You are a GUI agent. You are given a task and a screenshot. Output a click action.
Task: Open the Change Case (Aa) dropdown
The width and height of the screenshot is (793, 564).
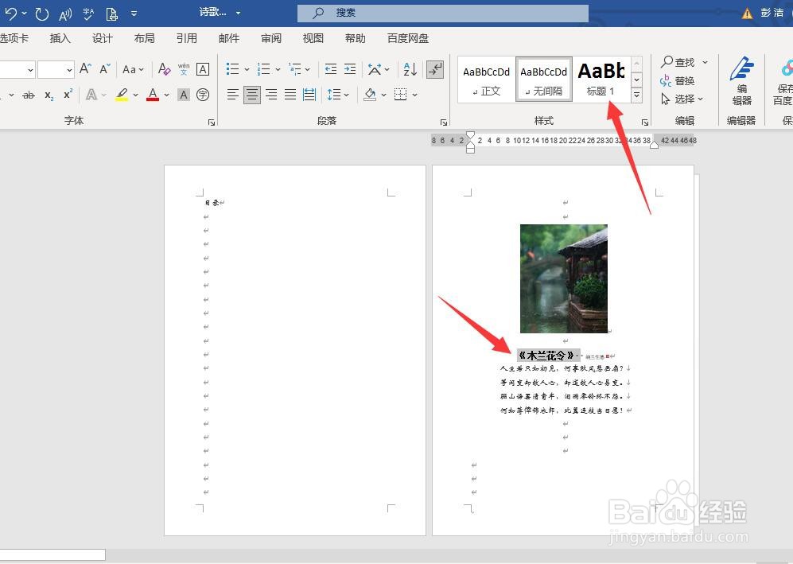click(x=133, y=69)
